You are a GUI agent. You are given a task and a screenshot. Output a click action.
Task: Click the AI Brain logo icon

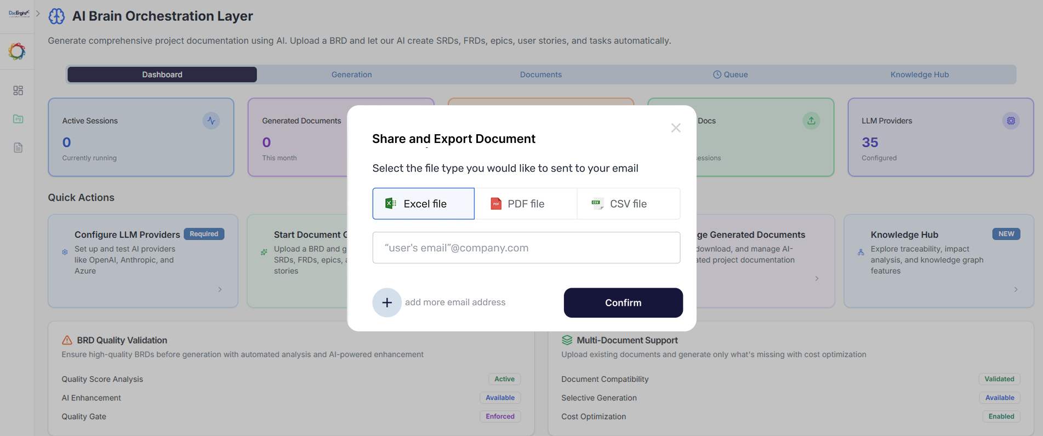coord(56,16)
